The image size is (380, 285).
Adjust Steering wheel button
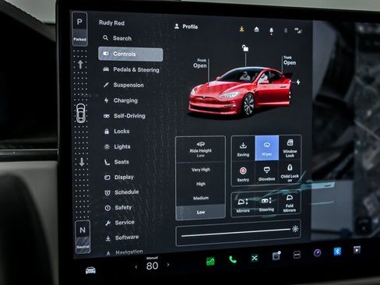pos(266,204)
